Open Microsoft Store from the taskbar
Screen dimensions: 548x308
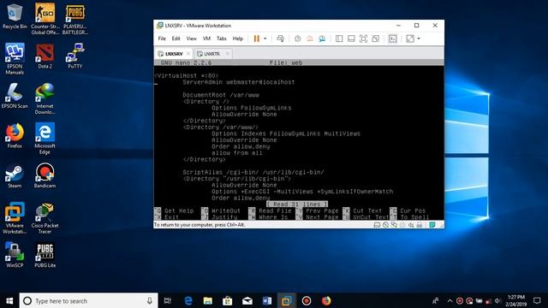point(228,300)
